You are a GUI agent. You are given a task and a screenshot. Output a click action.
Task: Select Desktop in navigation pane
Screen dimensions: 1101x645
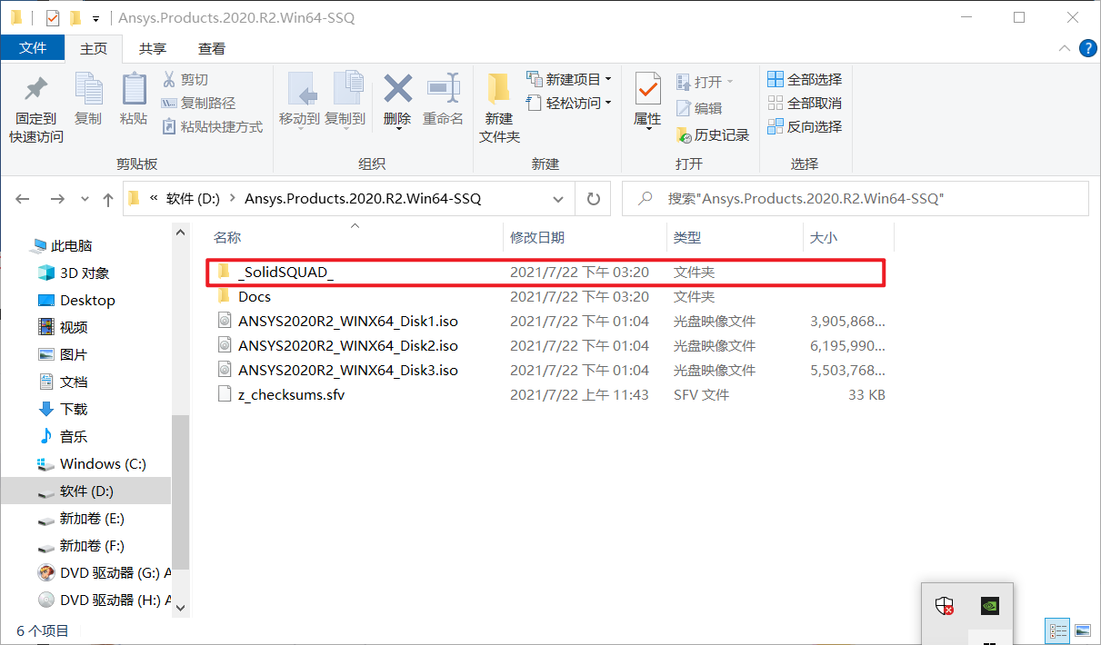(77, 300)
